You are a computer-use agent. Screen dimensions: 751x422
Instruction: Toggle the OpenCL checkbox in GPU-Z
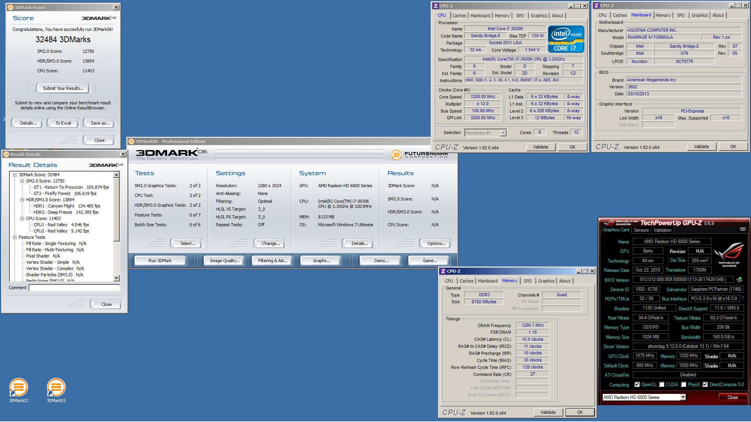[637, 384]
